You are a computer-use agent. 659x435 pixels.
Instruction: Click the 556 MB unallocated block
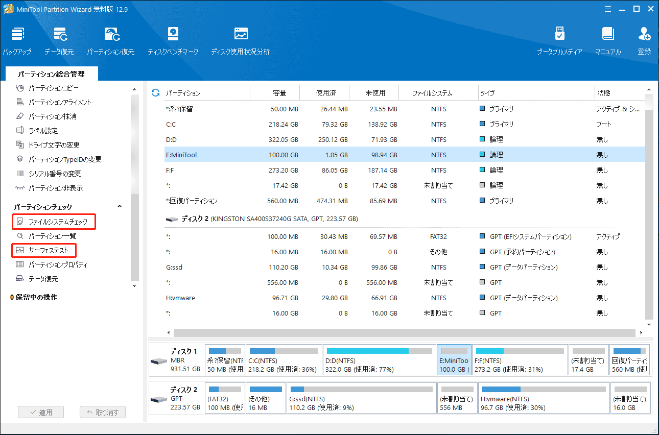coord(457,398)
